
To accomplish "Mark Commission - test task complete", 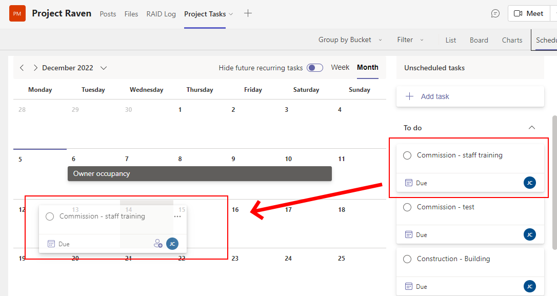I will coord(407,207).
